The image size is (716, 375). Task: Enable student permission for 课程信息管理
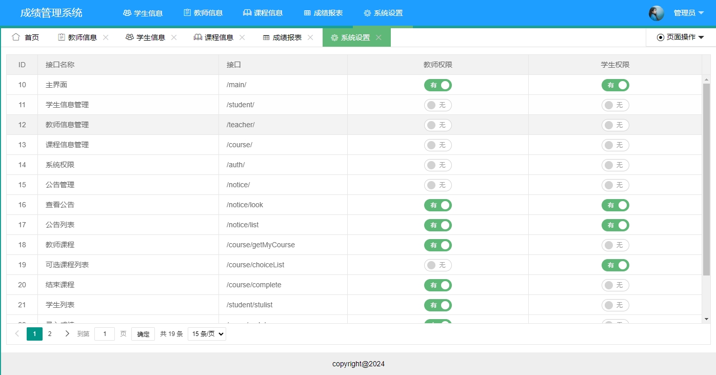coord(615,145)
